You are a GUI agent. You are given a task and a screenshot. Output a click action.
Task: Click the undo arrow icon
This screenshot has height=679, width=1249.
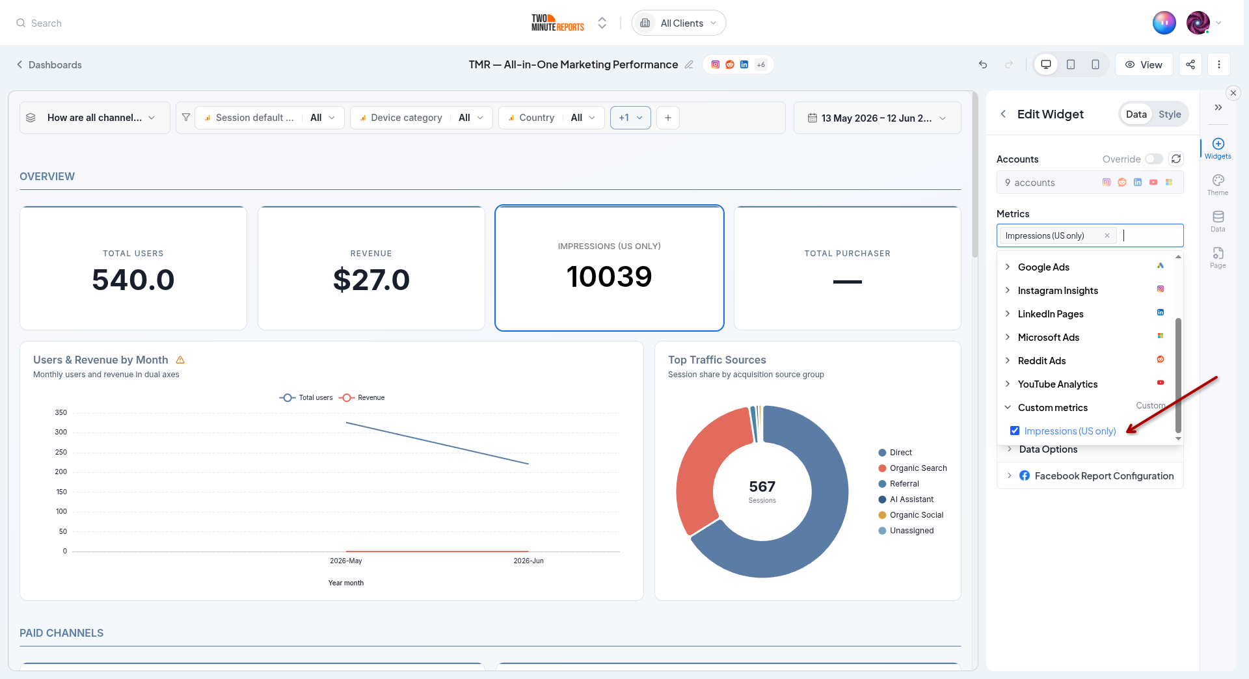pyautogui.click(x=983, y=64)
